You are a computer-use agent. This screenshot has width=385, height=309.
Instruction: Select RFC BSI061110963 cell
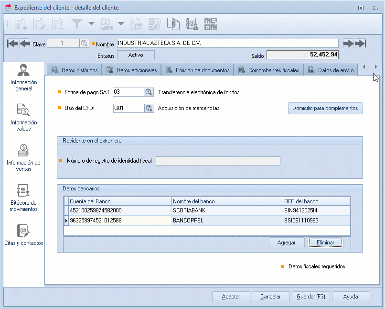click(x=317, y=221)
